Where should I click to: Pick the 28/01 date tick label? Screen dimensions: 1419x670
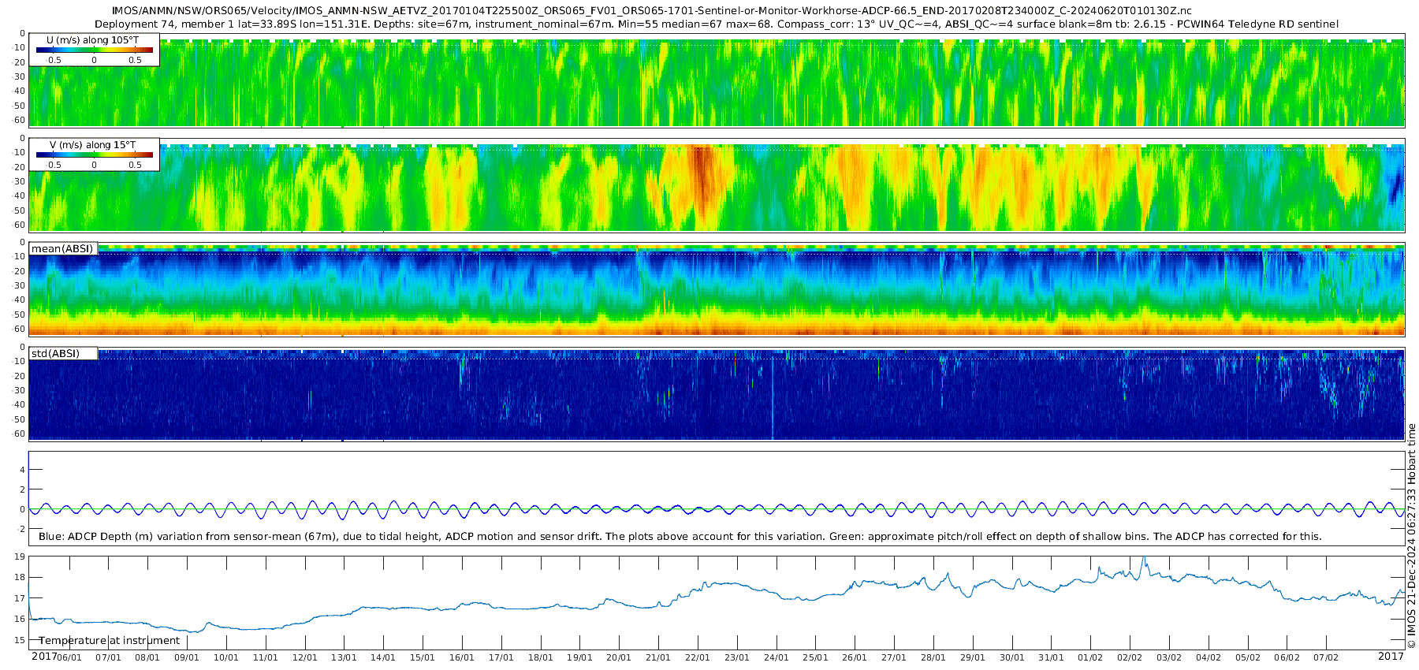(933, 658)
